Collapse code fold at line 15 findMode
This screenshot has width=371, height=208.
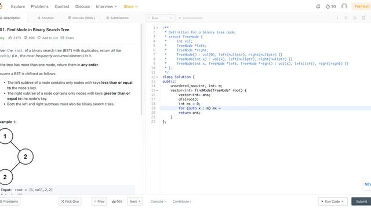coord(157,90)
